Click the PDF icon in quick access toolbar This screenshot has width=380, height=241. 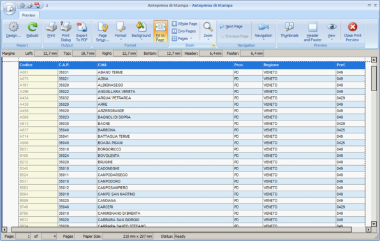[x=37, y=5]
